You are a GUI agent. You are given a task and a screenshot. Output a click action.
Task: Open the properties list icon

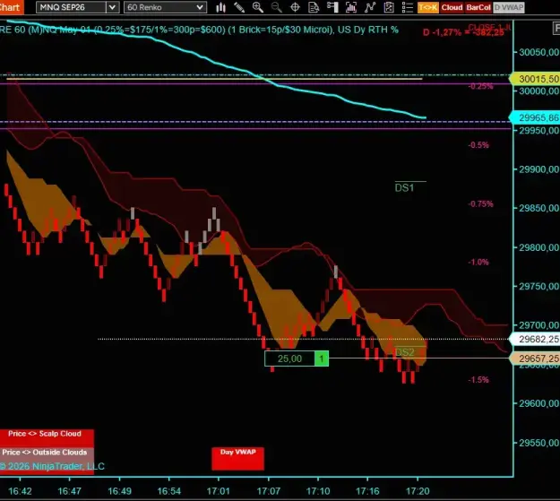tap(408, 7)
